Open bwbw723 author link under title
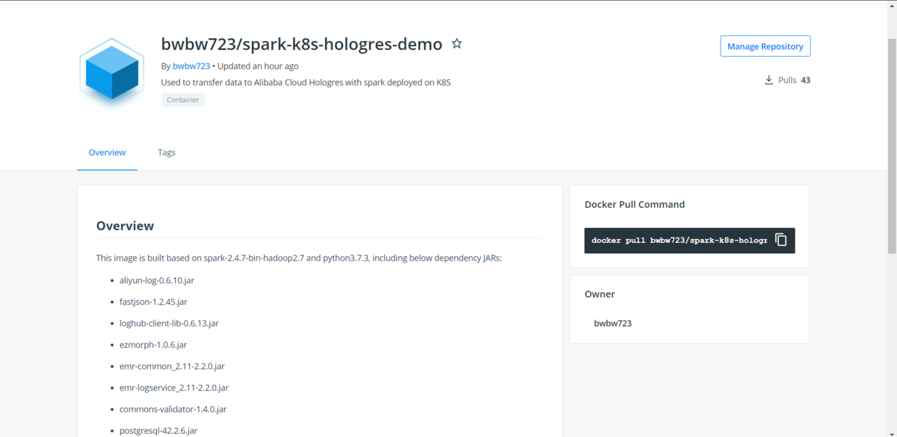Screen dimensions: 897x437 tap(191, 66)
